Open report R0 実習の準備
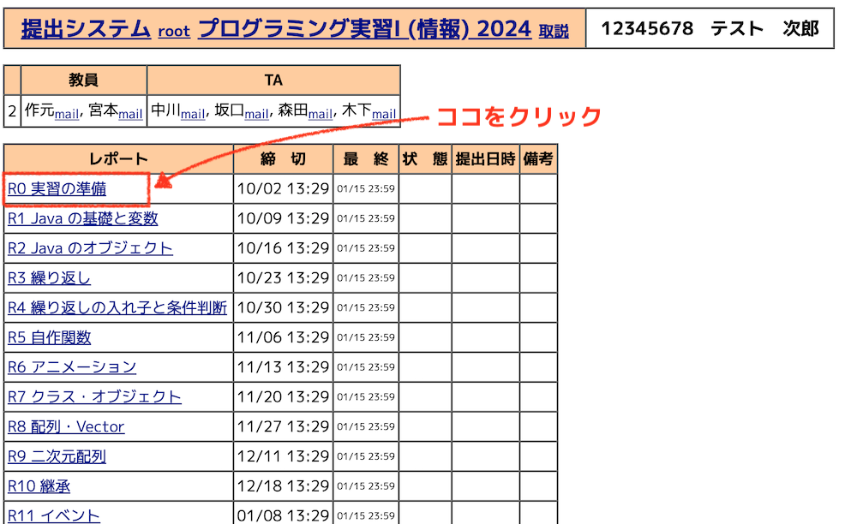 (57, 189)
